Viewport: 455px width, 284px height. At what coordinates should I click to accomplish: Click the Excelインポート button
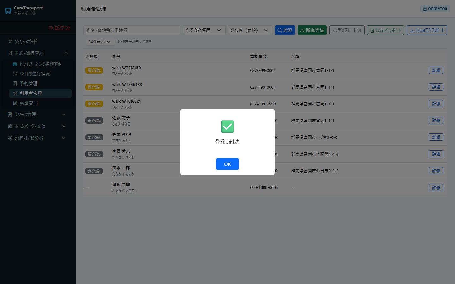pyautogui.click(x=385, y=30)
